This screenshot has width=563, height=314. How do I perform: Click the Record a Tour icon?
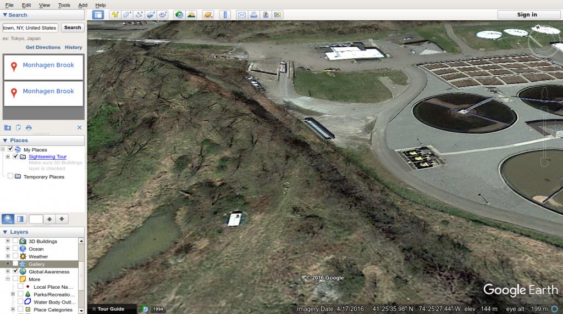[163, 15]
